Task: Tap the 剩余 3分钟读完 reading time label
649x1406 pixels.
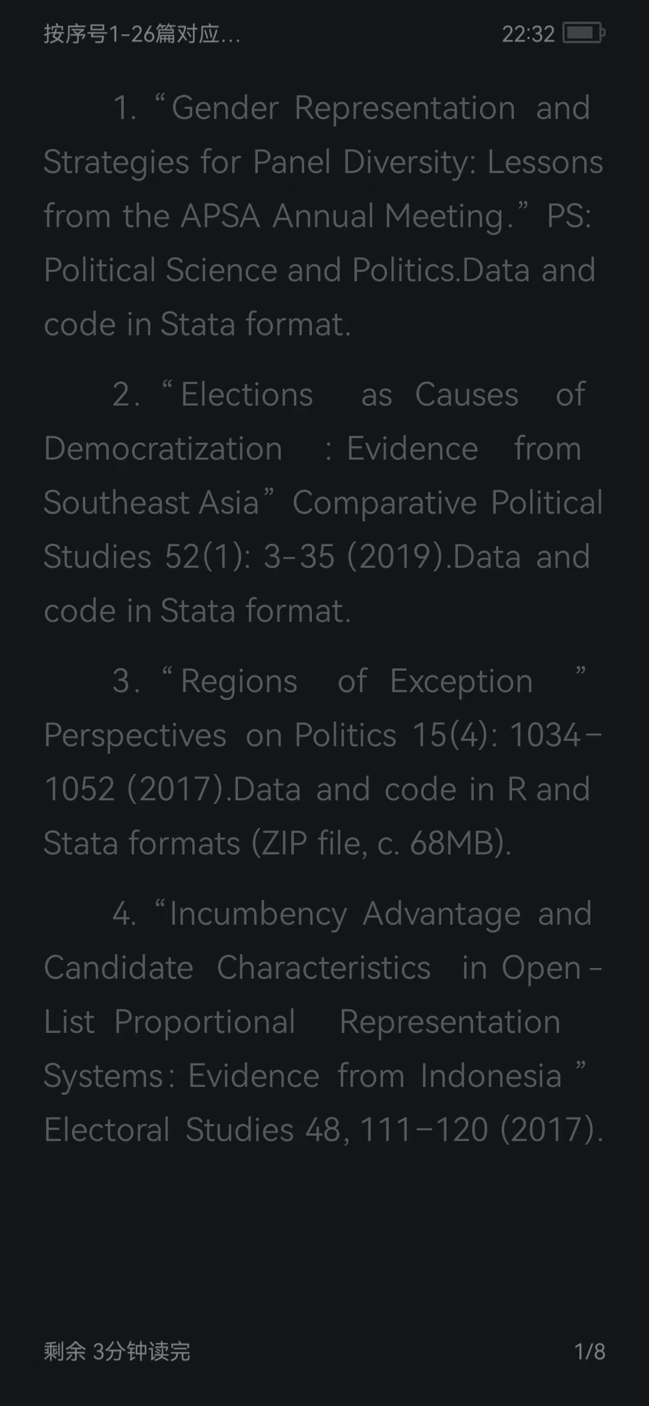Action: pyautogui.click(x=117, y=1351)
